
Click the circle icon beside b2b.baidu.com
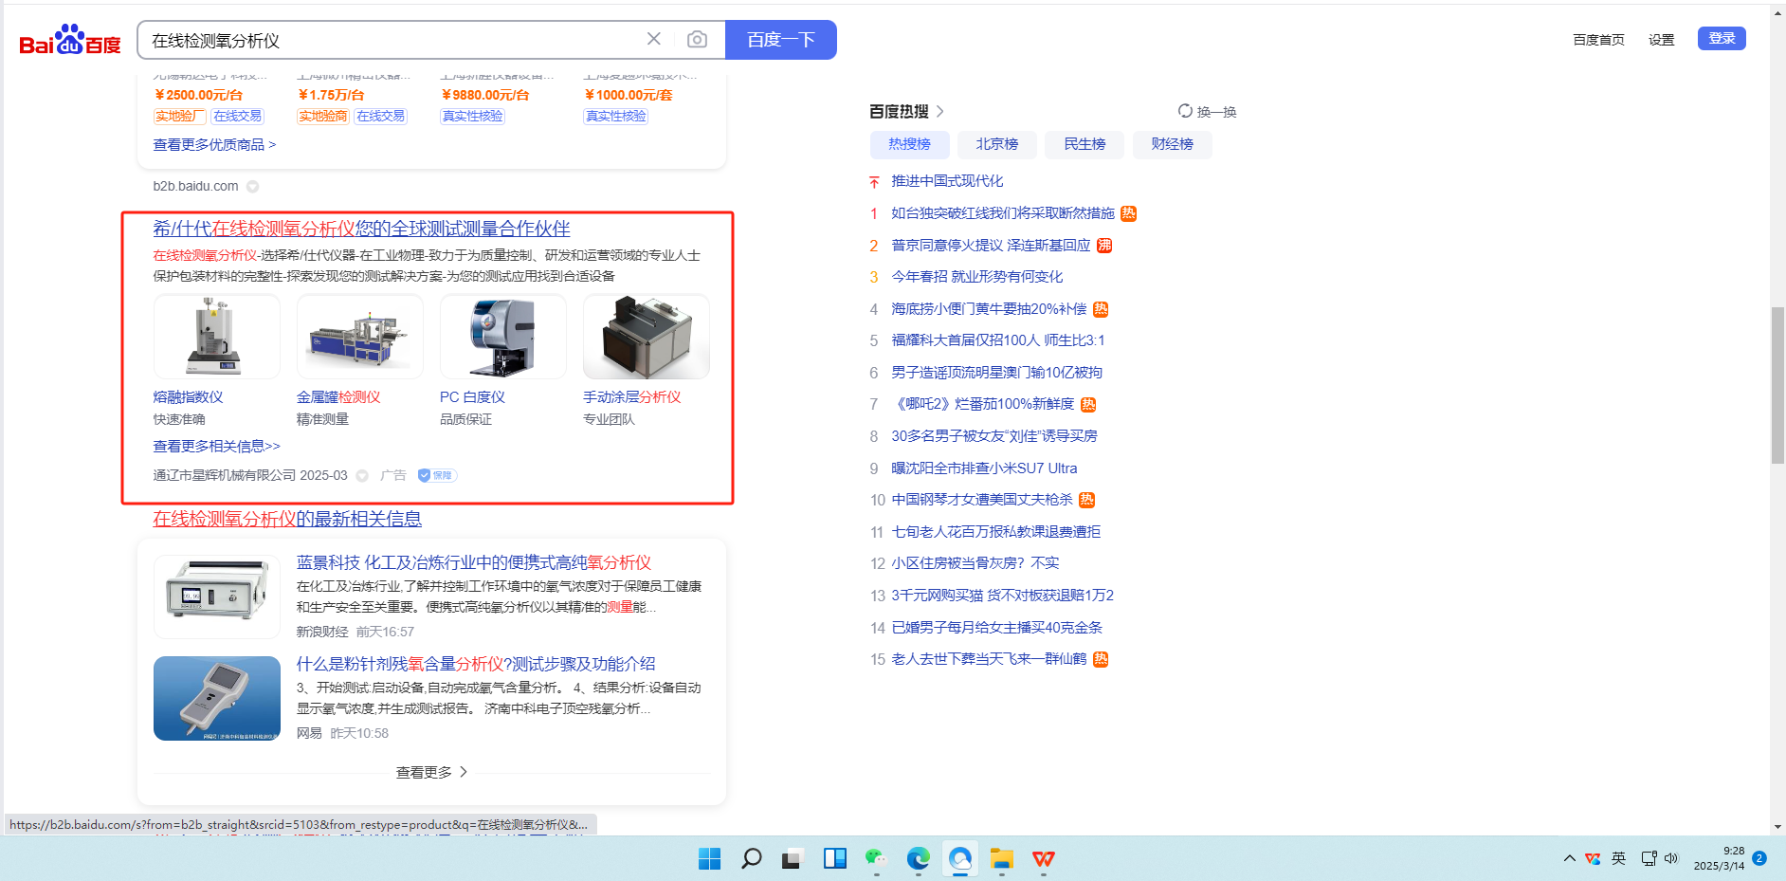click(x=253, y=187)
